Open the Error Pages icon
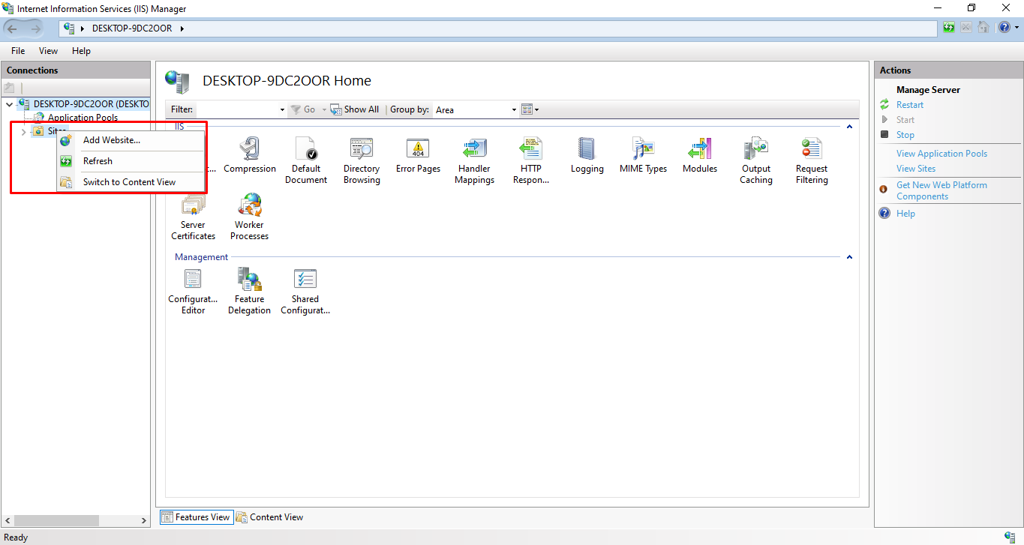 tap(418, 150)
